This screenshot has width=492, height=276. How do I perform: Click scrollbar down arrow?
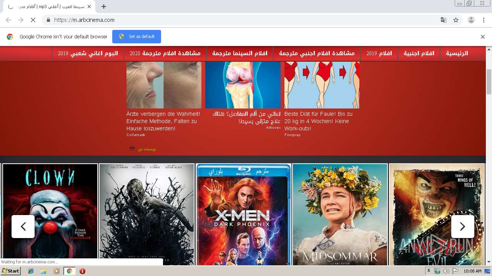click(489, 262)
